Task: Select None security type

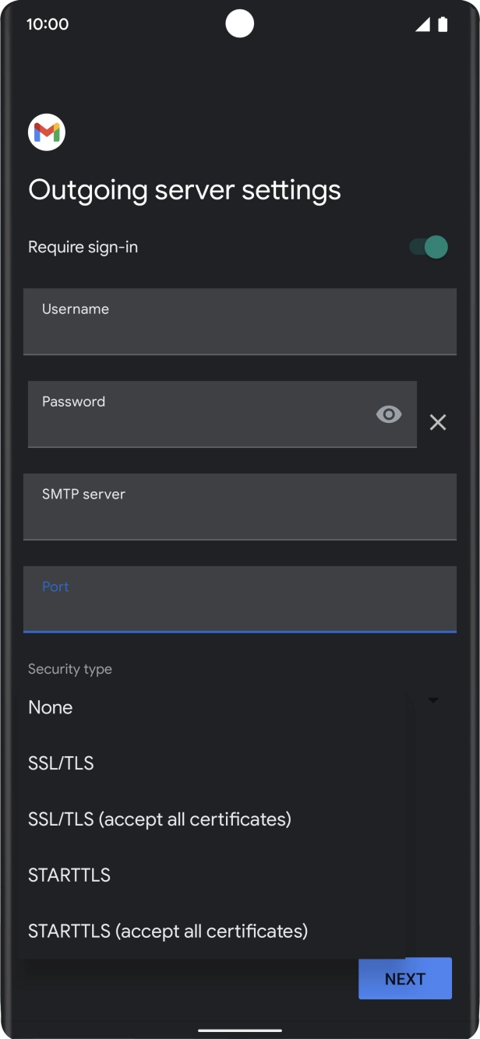Action: tap(51, 707)
